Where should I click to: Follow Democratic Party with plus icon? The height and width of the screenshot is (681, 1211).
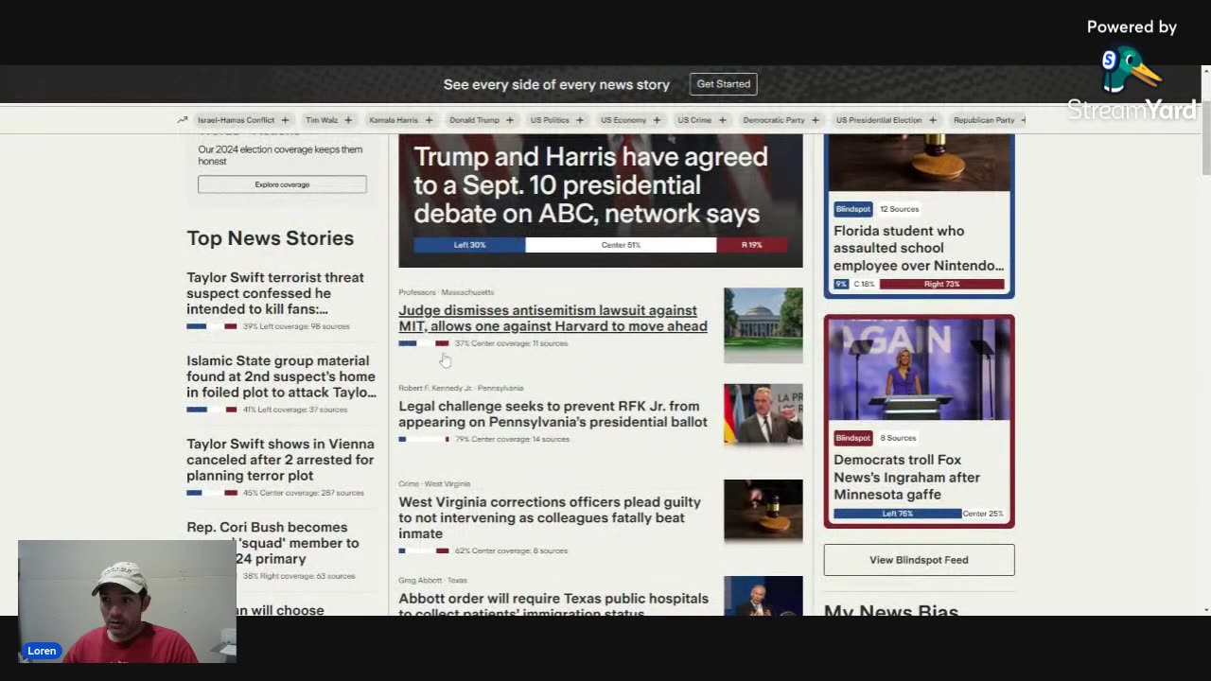point(816,120)
